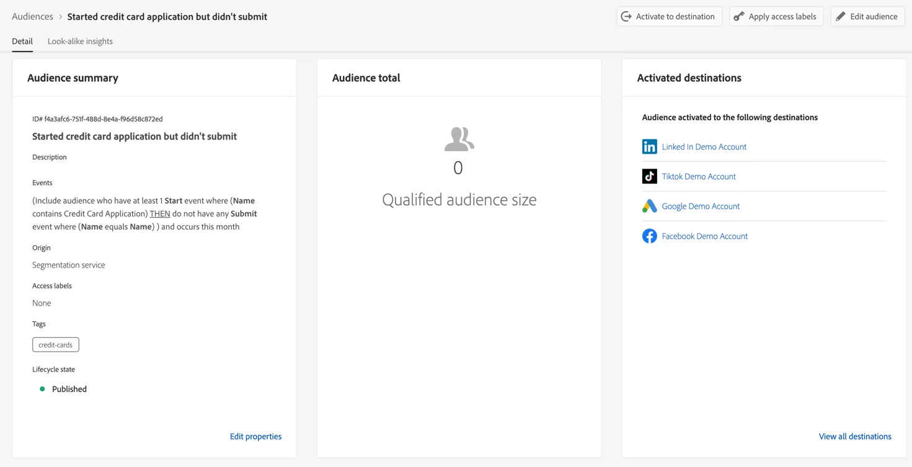
Task: Click the Segmentation service origin value
Action: 69,265
